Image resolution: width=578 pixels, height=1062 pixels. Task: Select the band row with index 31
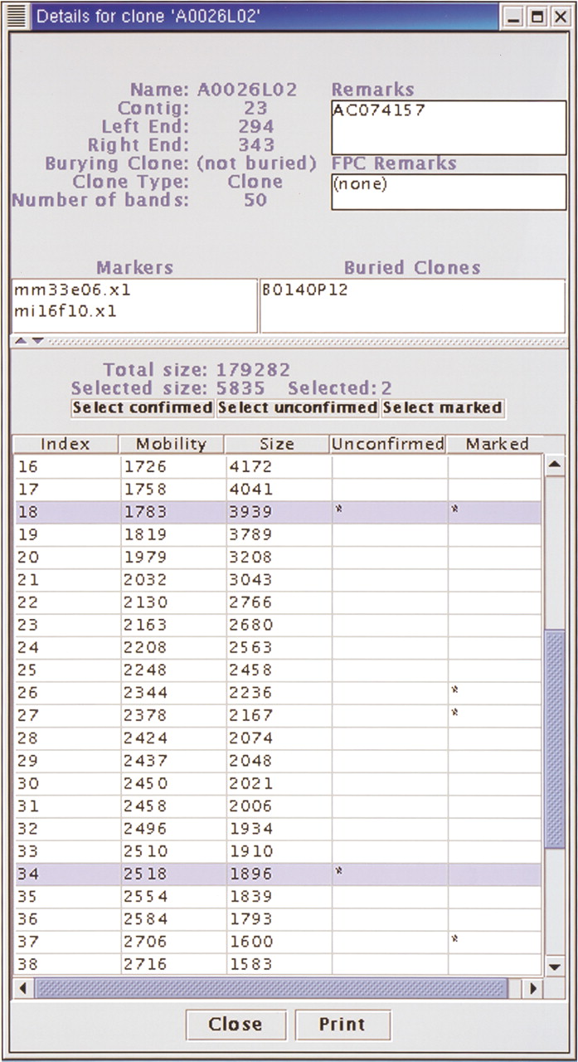point(278,806)
